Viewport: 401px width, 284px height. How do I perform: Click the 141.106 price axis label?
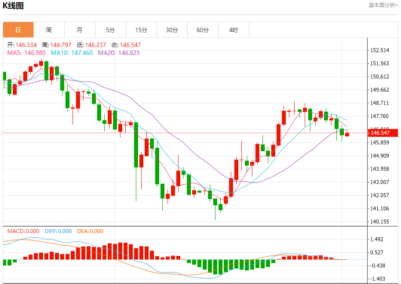click(x=380, y=208)
